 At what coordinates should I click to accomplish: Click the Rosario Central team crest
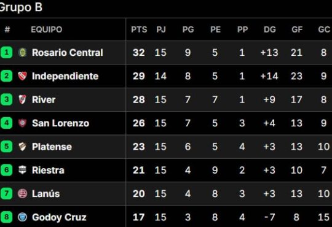pyautogui.click(x=23, y=52)
